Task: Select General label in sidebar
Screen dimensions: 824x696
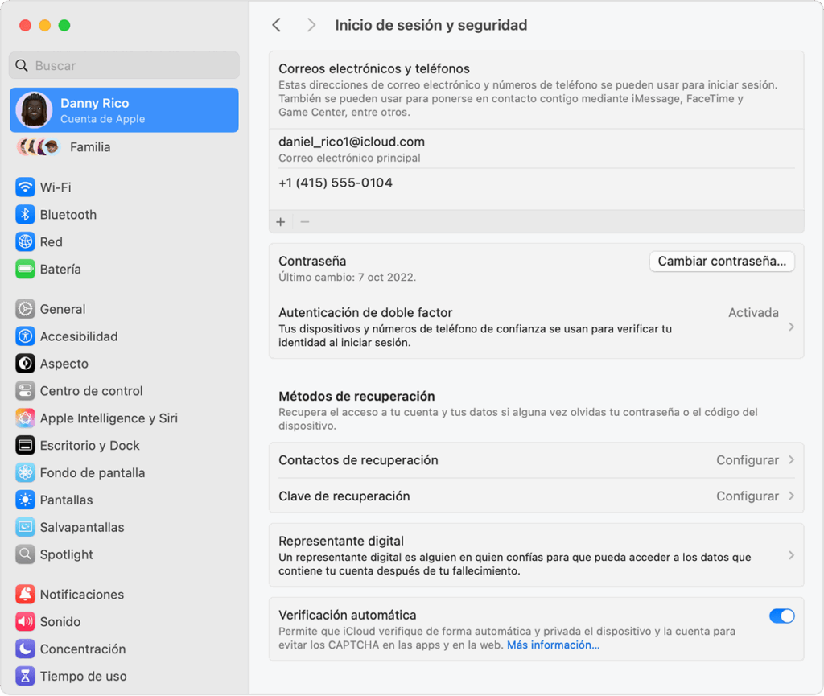Action: coord(63,310)
